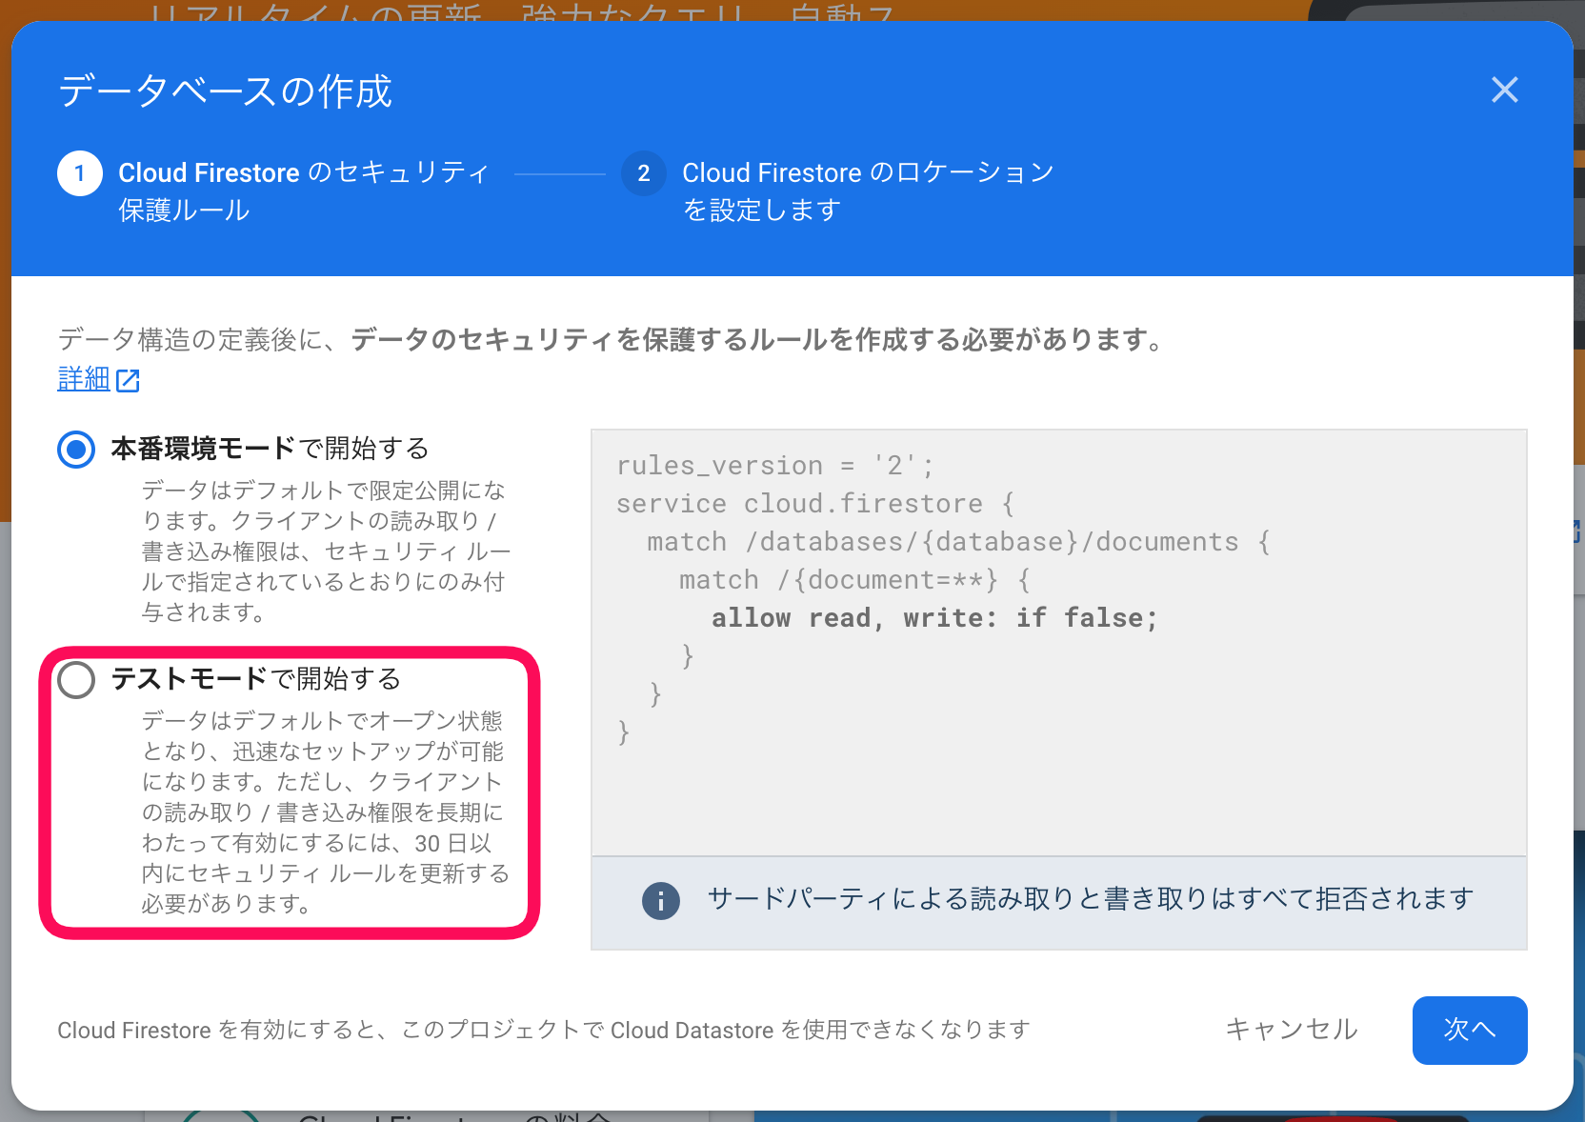Screen dimensions: 1585x1122
Task: Open the 詳細 link
Action: pos(84,379)
